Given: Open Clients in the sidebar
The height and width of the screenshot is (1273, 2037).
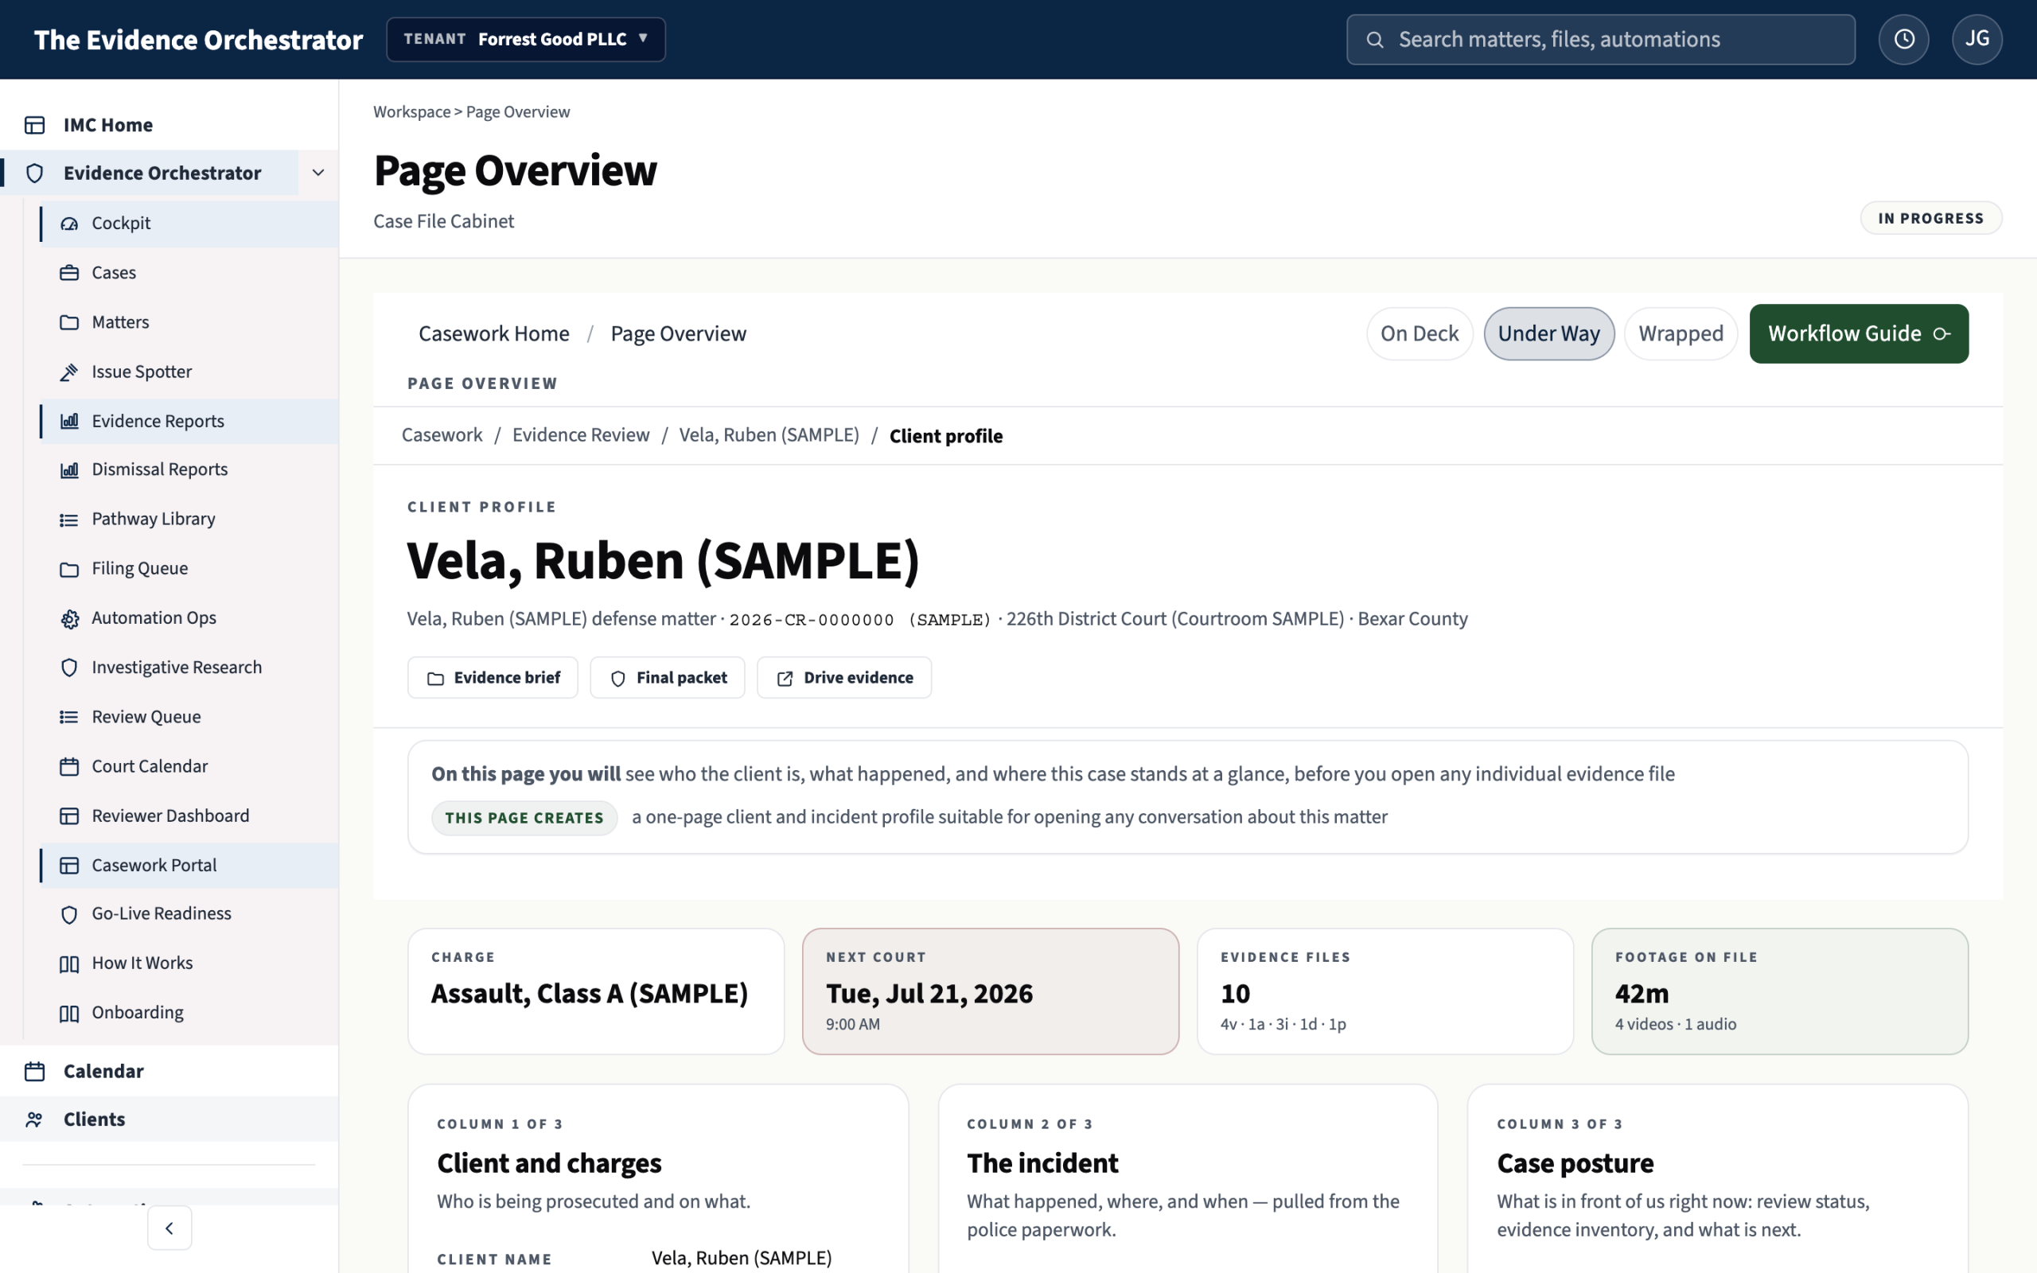Looking at the screenshot, I should [169, 1119].
